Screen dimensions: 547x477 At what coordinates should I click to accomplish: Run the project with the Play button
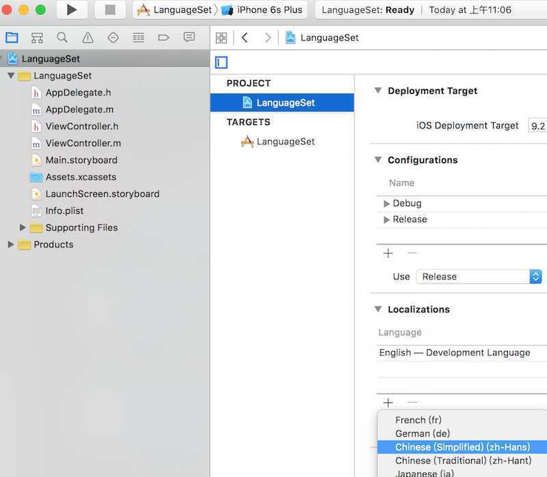tap(72, 10)
